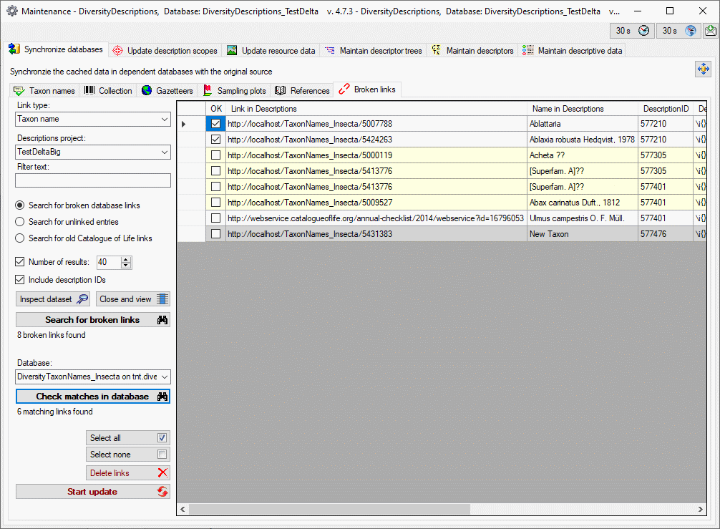The width and height of the screenshot is (720, 529).
Task: Increase Number of results with up arrow
Action: click(127, 259)
